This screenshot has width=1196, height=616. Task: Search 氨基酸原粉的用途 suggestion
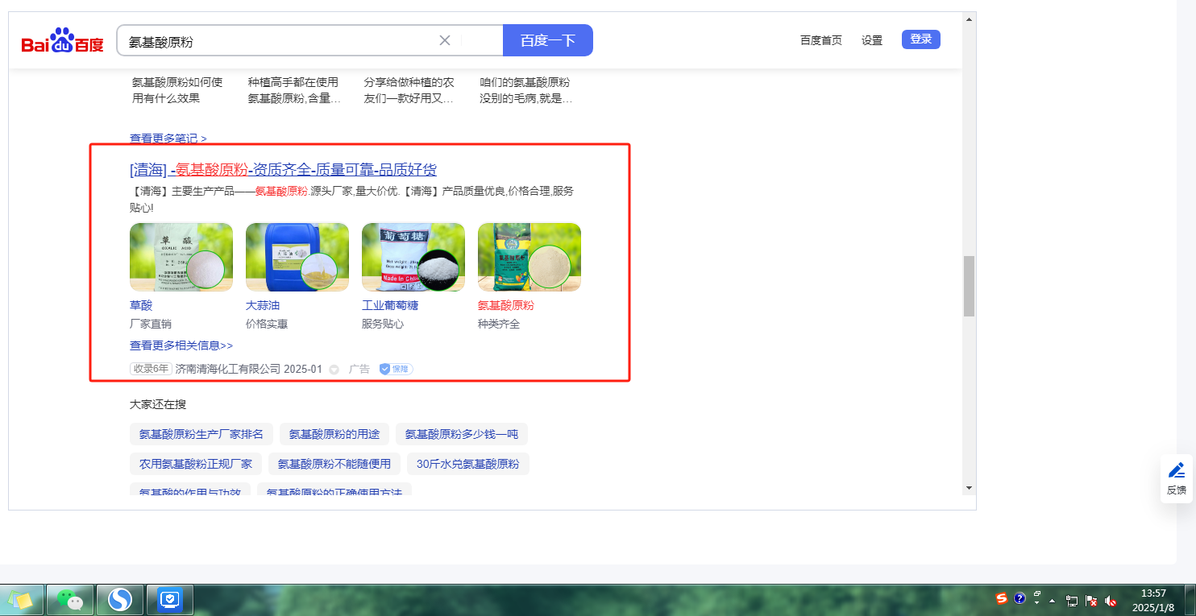click(x=334, y=434)
